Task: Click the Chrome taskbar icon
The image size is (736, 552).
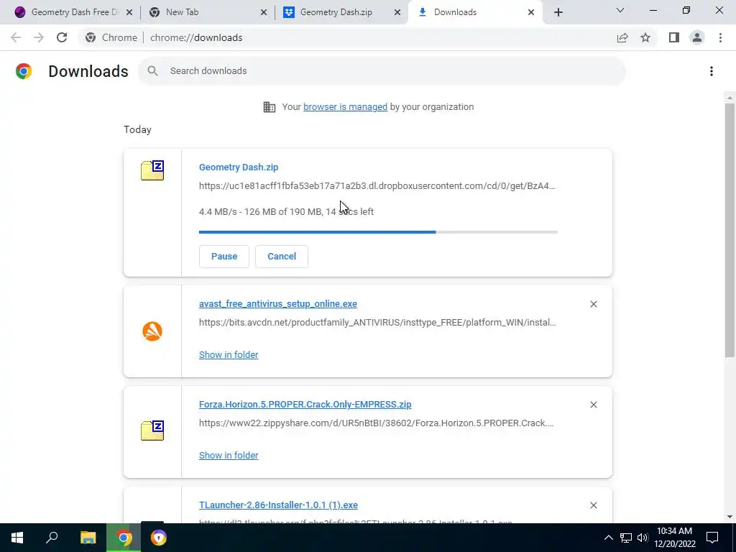Action: pos(124,538)
